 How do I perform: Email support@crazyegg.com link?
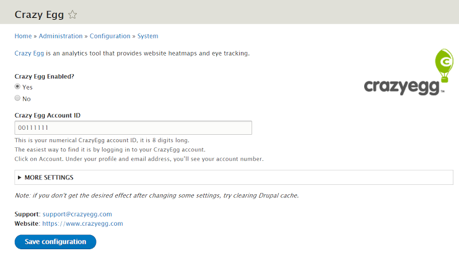click(77, 214)
